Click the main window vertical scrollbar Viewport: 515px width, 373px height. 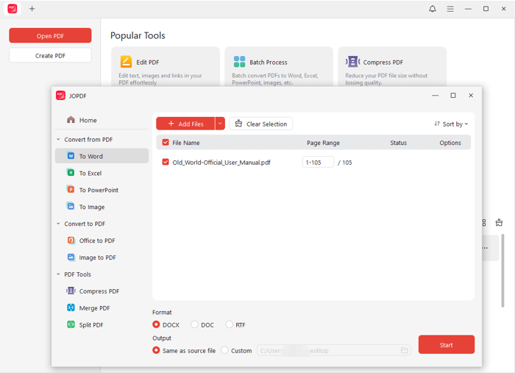[x=502, y=271]
